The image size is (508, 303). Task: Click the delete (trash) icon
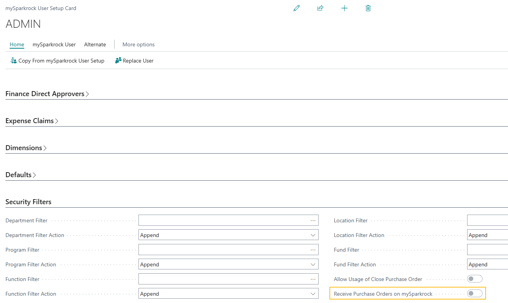(368, 8)
